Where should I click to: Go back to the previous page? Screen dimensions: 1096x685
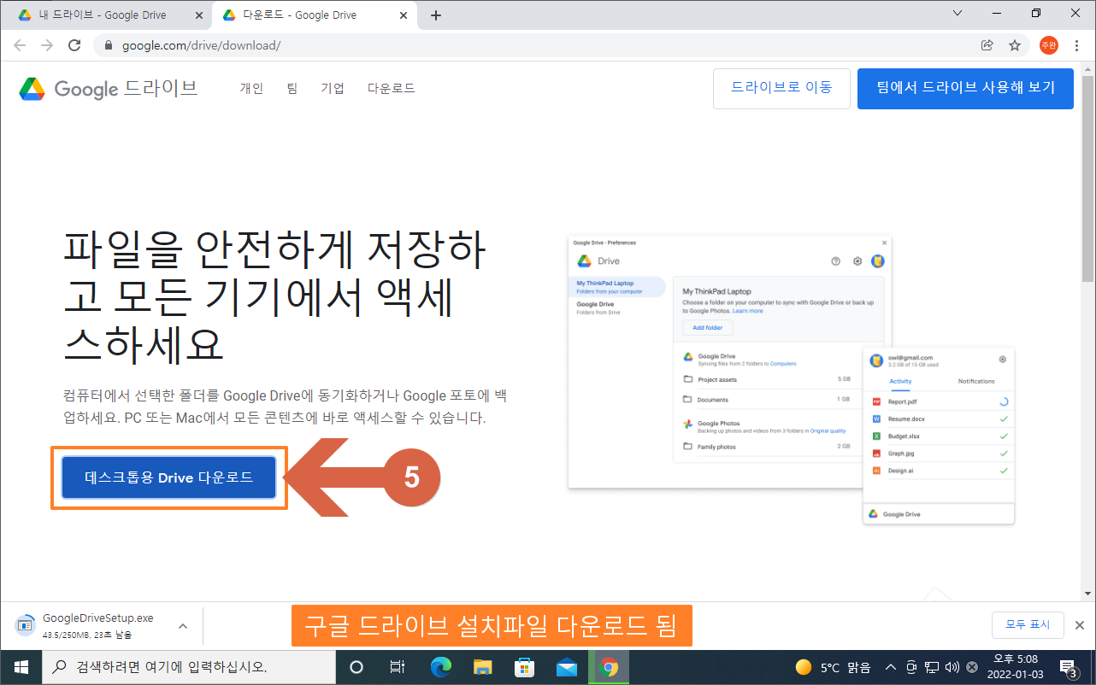(x=20, y=45)
